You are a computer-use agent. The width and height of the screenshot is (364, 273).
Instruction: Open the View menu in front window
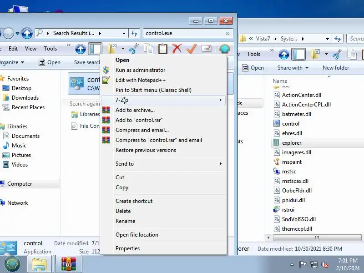pos(30,49)
